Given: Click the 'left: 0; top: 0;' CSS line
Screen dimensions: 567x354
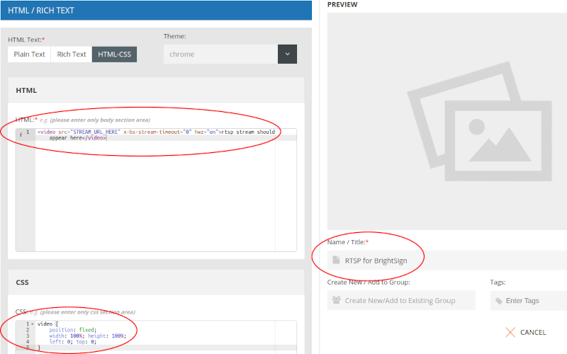Looking at the screenshot, I should tap(73, 341).
